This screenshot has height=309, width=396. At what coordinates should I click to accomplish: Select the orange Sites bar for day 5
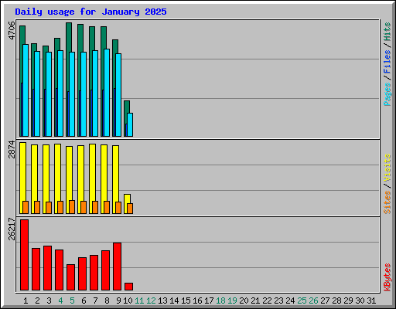72,207
